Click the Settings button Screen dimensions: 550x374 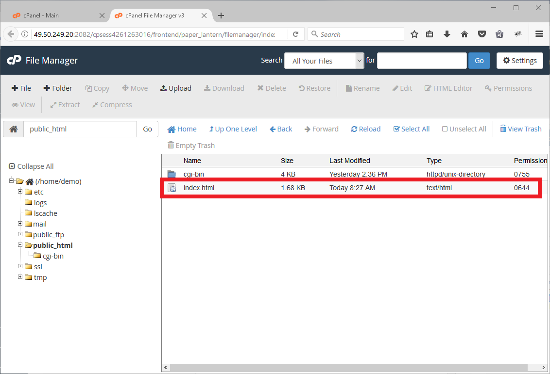[519, 61]
